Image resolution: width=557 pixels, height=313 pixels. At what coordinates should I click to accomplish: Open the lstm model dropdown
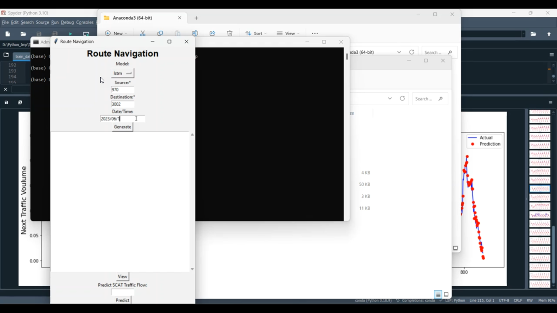click(123, 73)
